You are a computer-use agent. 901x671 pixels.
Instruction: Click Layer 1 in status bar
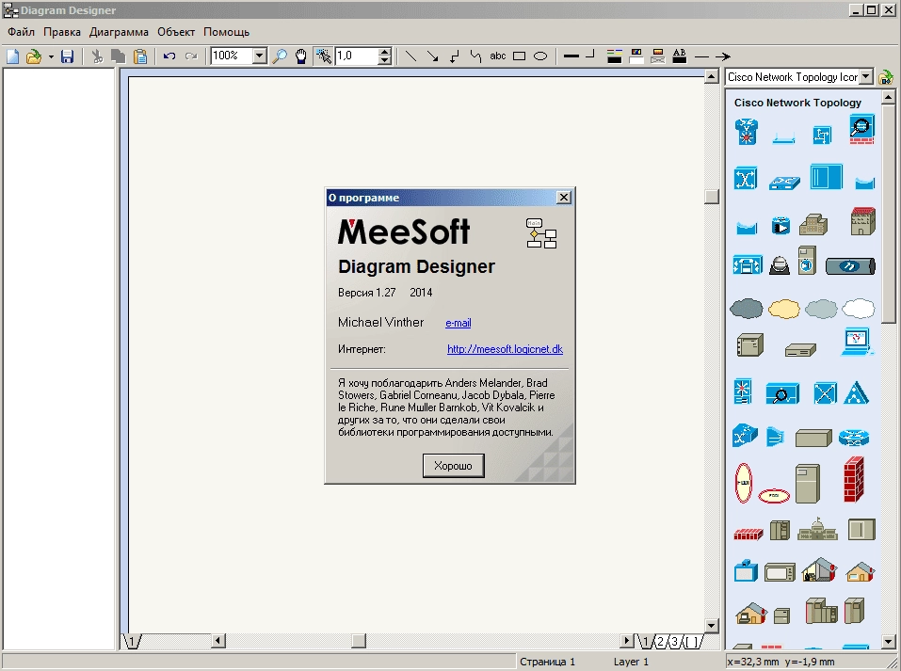pos(631,662)
